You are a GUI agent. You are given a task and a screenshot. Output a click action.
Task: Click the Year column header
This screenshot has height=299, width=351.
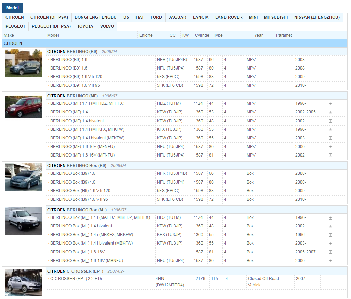[259, 35]
